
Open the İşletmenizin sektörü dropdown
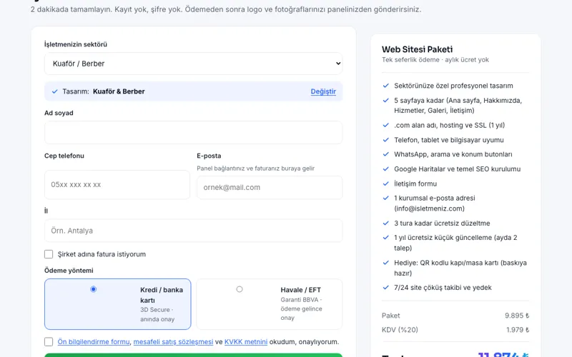193,64
